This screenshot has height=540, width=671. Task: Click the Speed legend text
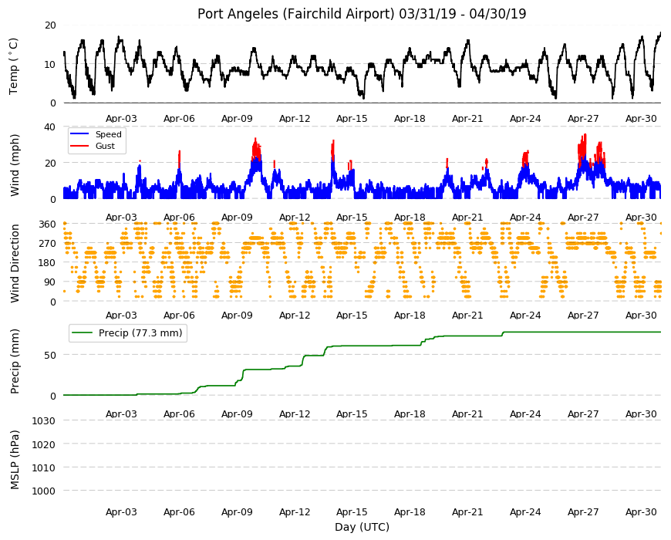pos(108,134)
